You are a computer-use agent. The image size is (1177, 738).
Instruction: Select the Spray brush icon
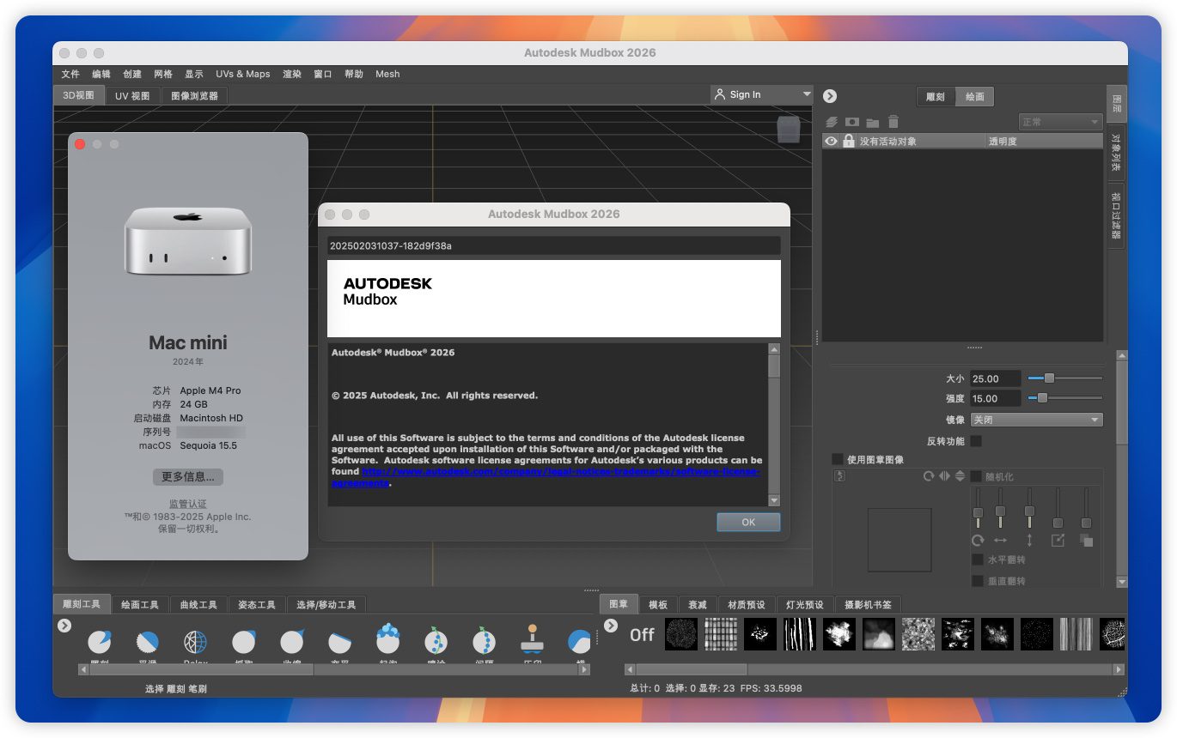click(x=436, y=640)
